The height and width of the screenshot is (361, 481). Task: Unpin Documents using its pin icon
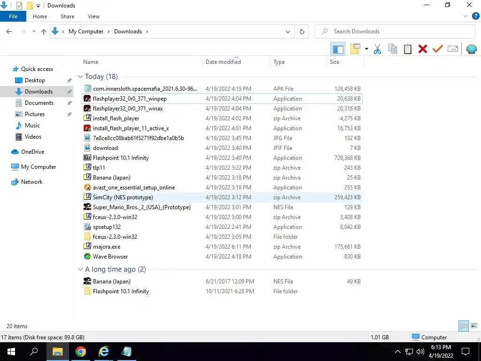click(x=70, y=103)
